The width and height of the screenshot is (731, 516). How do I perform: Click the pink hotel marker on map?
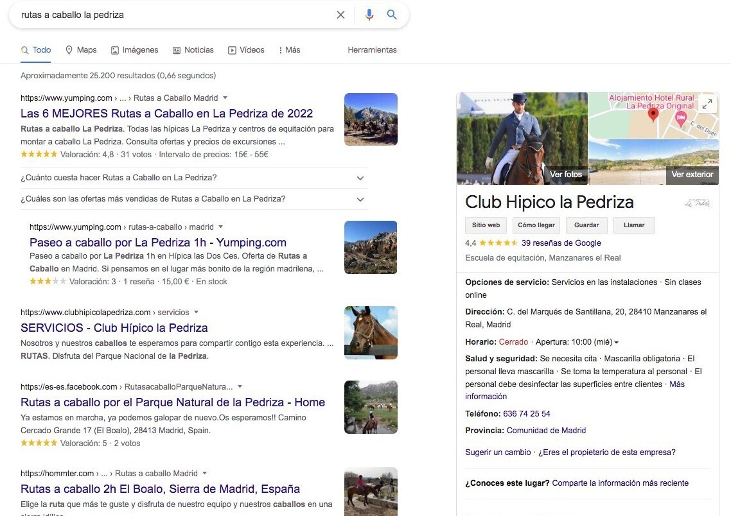pyautogui.click(x=681, y=118)
